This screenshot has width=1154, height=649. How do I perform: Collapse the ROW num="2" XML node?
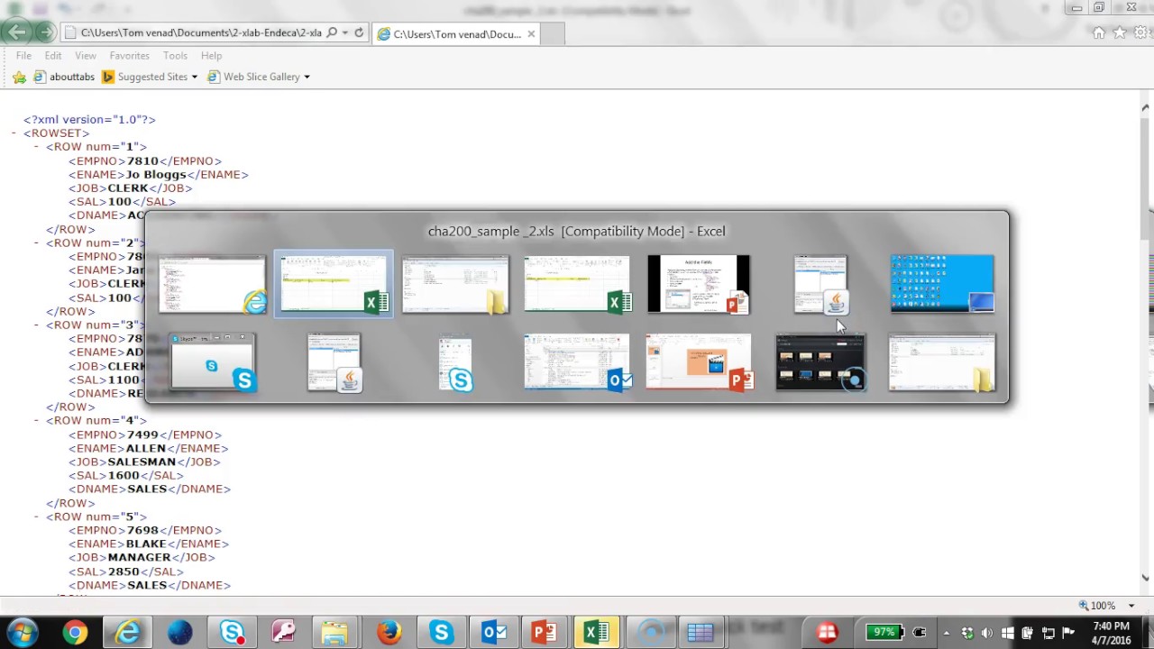point(37,243)
